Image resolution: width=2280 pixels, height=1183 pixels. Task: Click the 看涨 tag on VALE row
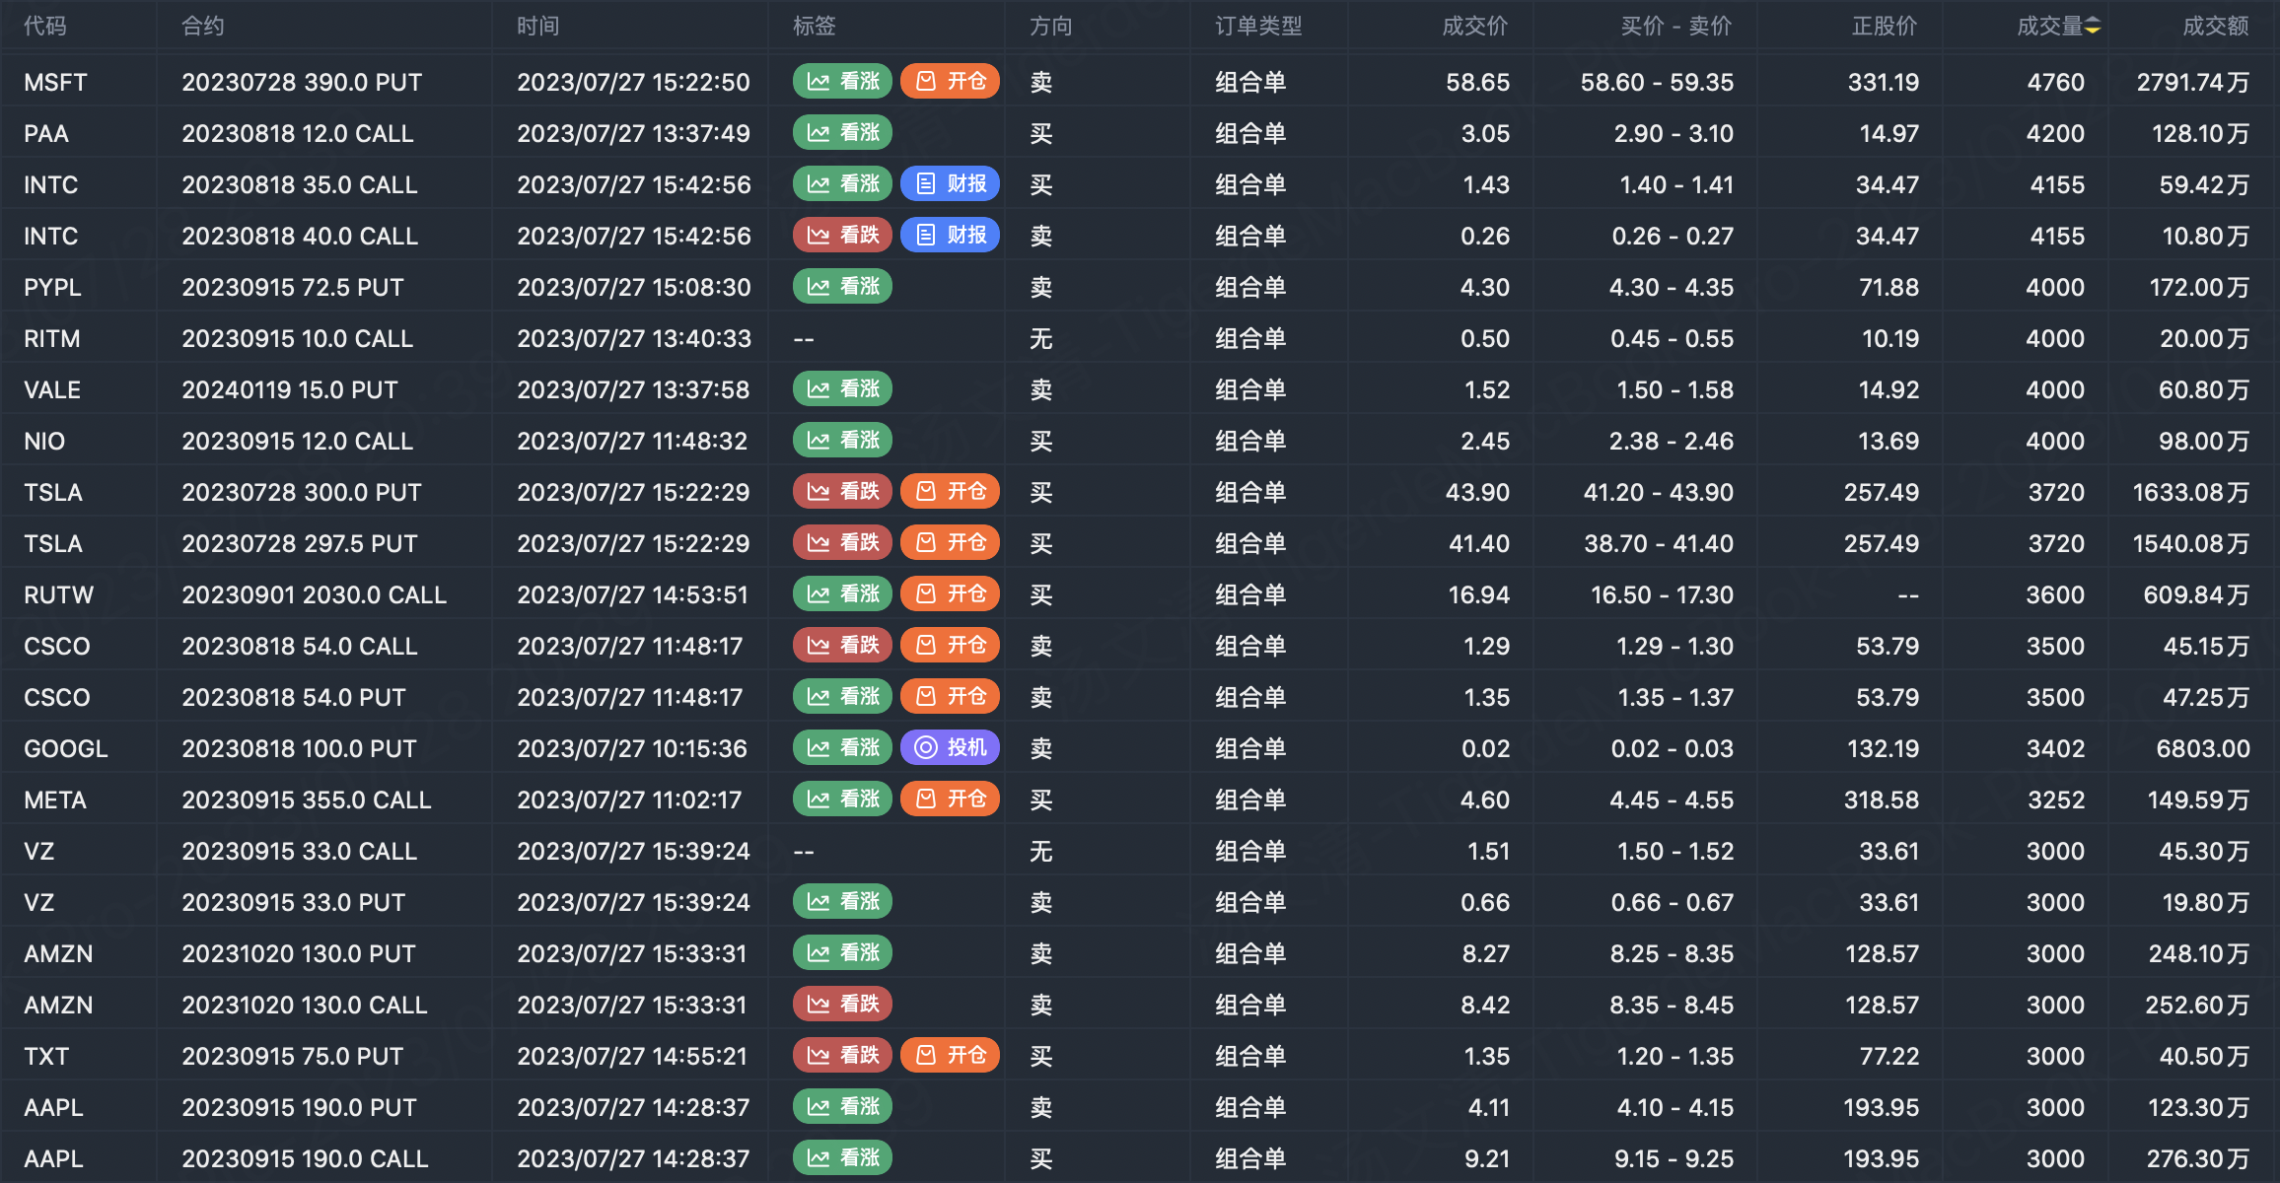(x=842, y=388)
